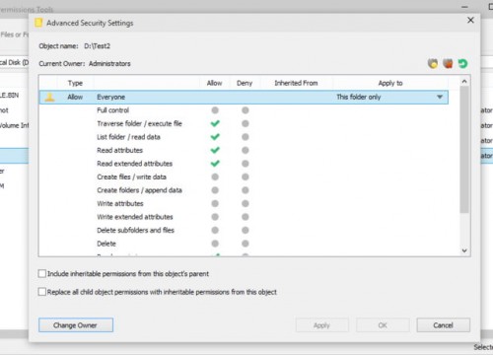This screenshot has width=493, height=355.
Task: Toggle Deny for Write extended attributes
Action: pos(246,217)
